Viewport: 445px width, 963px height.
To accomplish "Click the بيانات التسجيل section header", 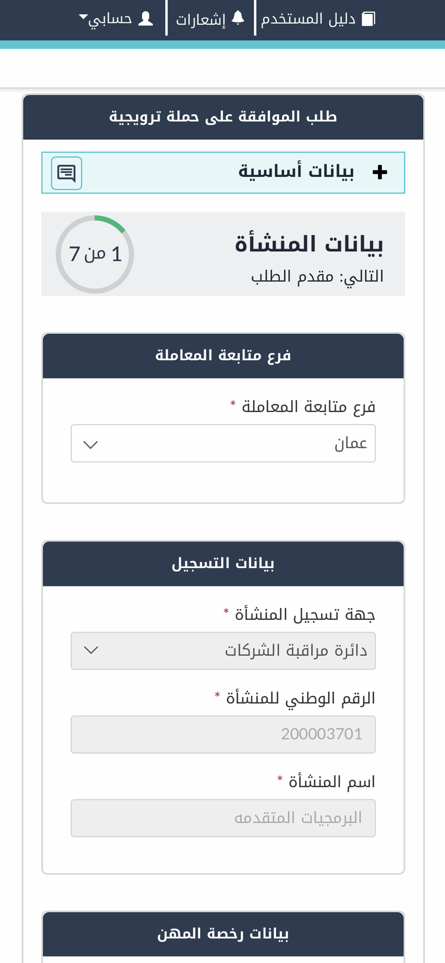I will tap(223, 563).
